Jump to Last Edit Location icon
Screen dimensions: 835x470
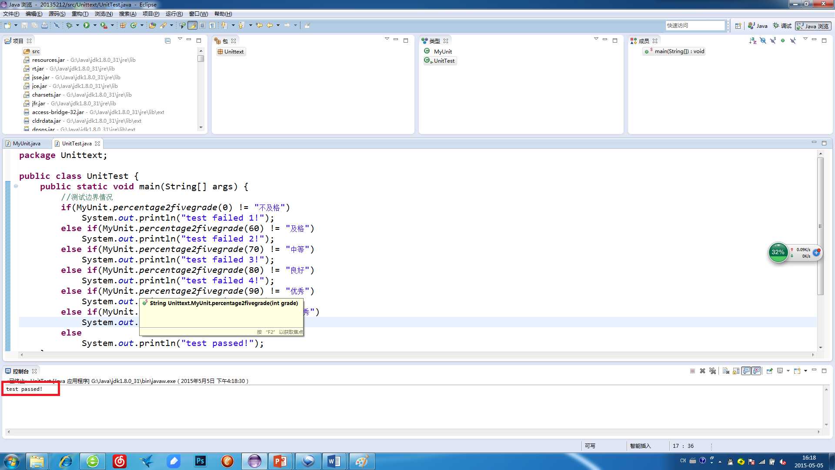pyautogui.click(x=259, y=25)
